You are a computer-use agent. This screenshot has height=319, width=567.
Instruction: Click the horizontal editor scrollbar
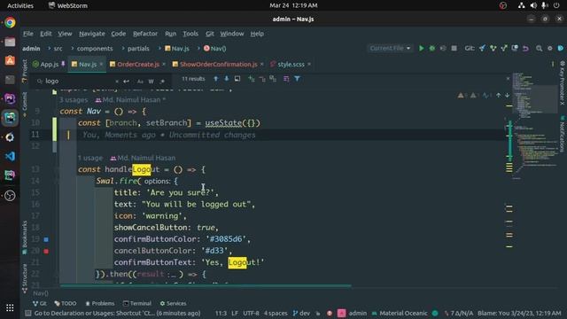coord(206,285)
